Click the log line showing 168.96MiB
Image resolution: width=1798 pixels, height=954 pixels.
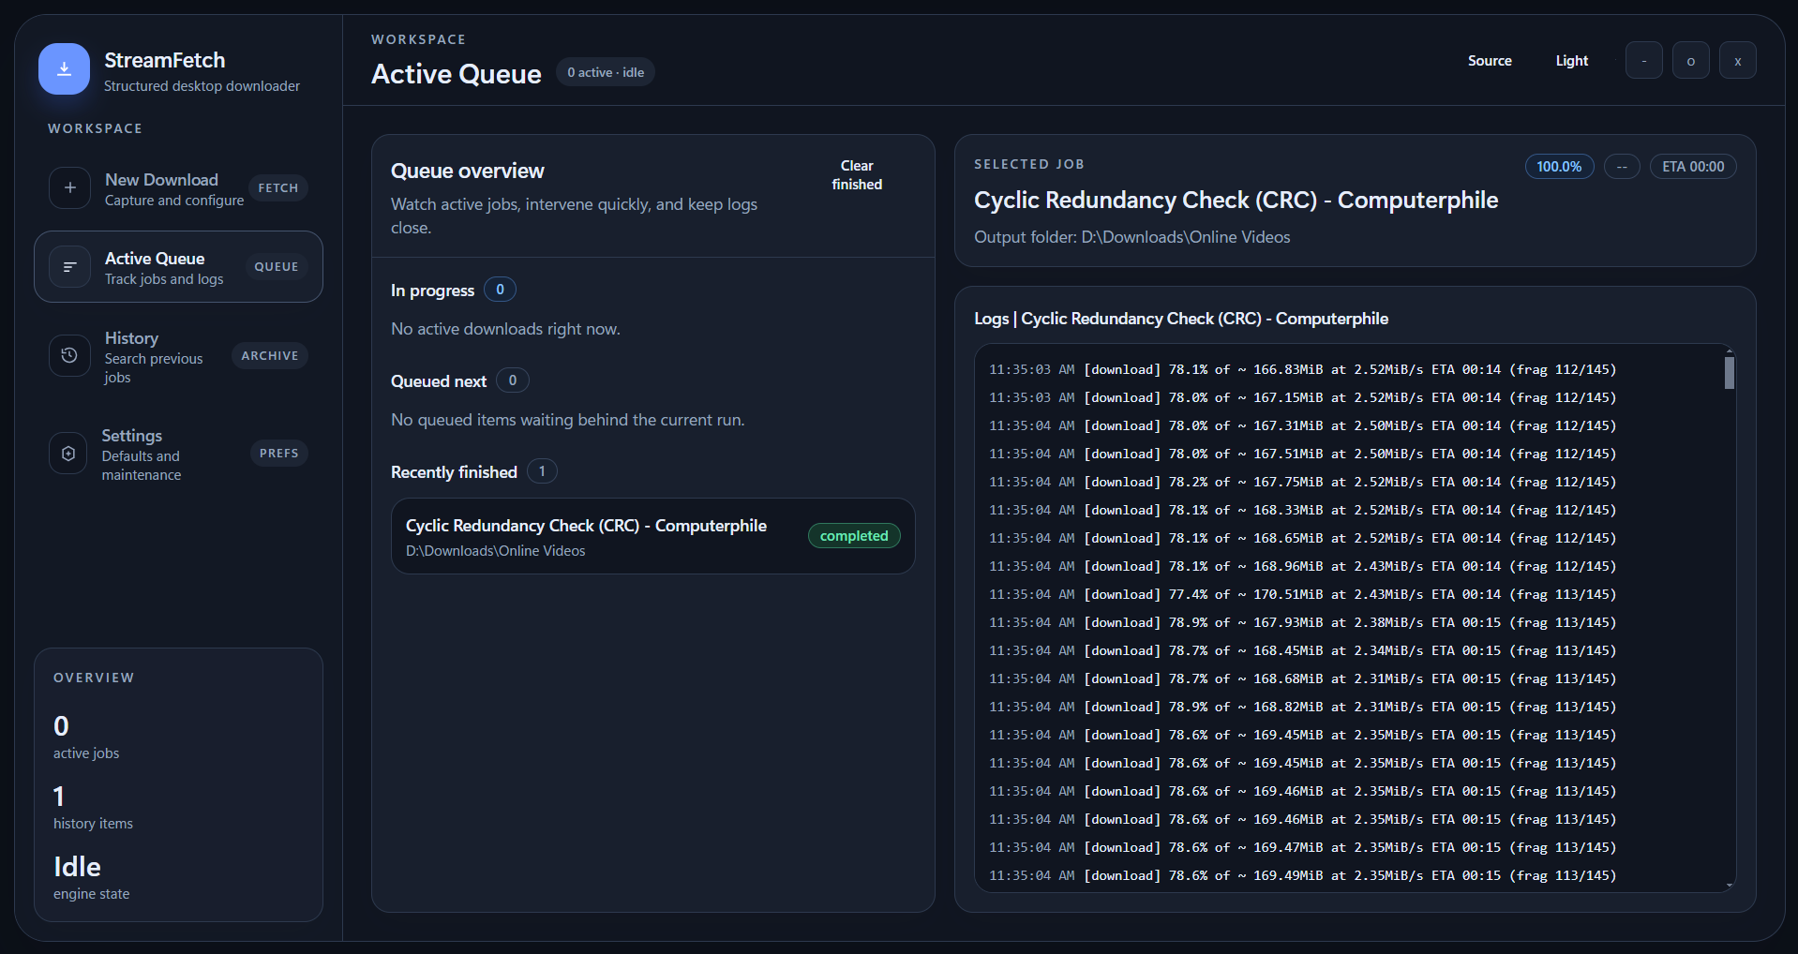click(1303, 566)
